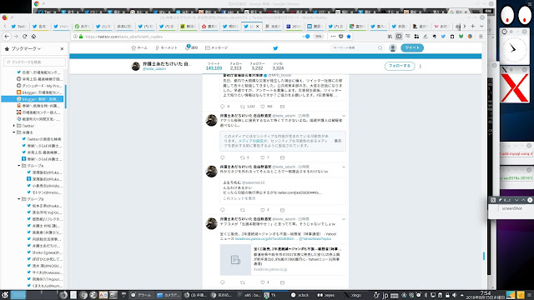
Task: Switch to xeyes in the taskbar
Action: click(x=326, y=295)
